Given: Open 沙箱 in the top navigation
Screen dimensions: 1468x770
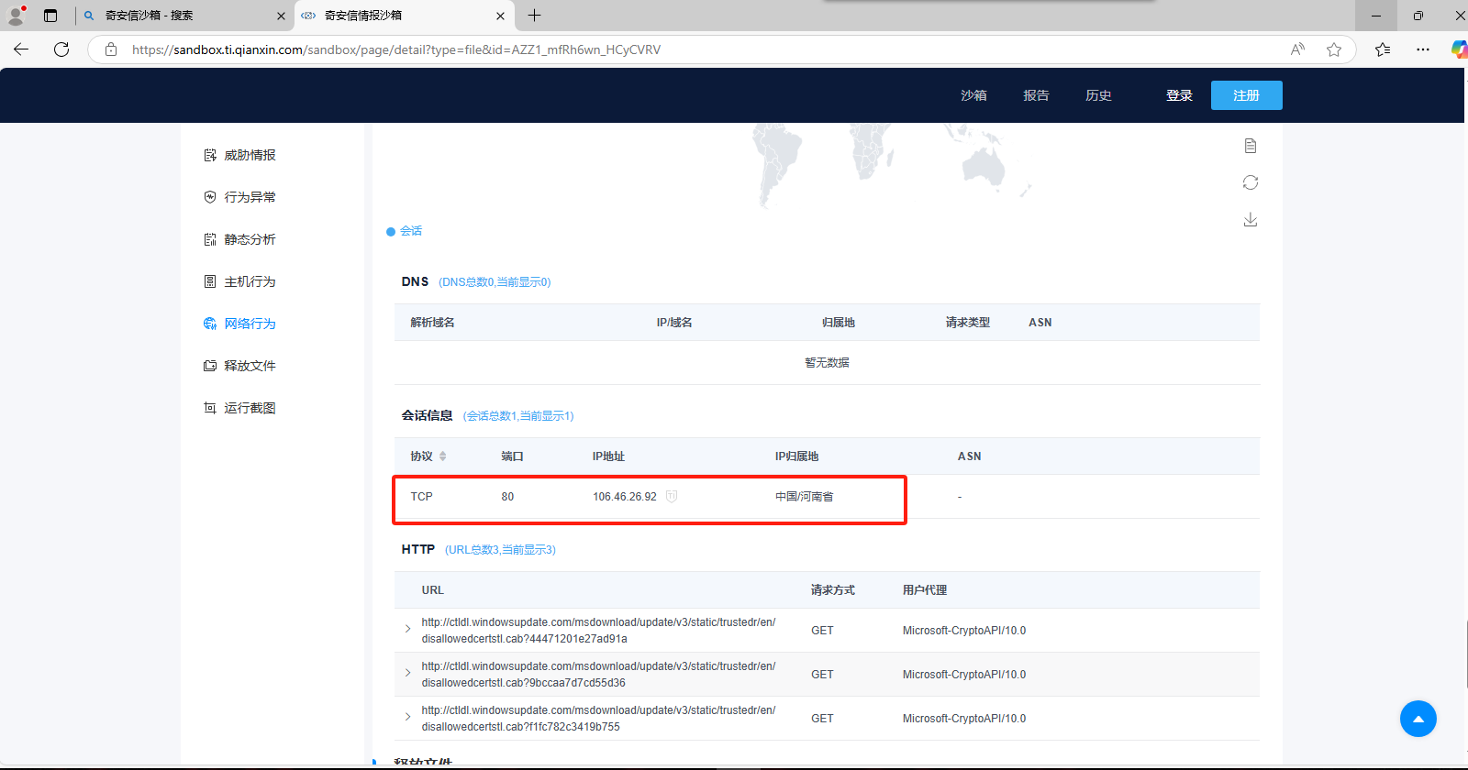Looking at the screenshot, I should pyautogui.click(x=973, y=95).
